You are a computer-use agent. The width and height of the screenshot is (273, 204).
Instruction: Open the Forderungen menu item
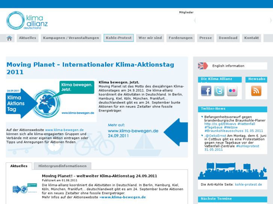point(181,38)
